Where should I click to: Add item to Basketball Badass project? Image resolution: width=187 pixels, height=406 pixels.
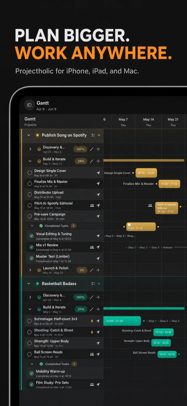[x=99, y=284]
